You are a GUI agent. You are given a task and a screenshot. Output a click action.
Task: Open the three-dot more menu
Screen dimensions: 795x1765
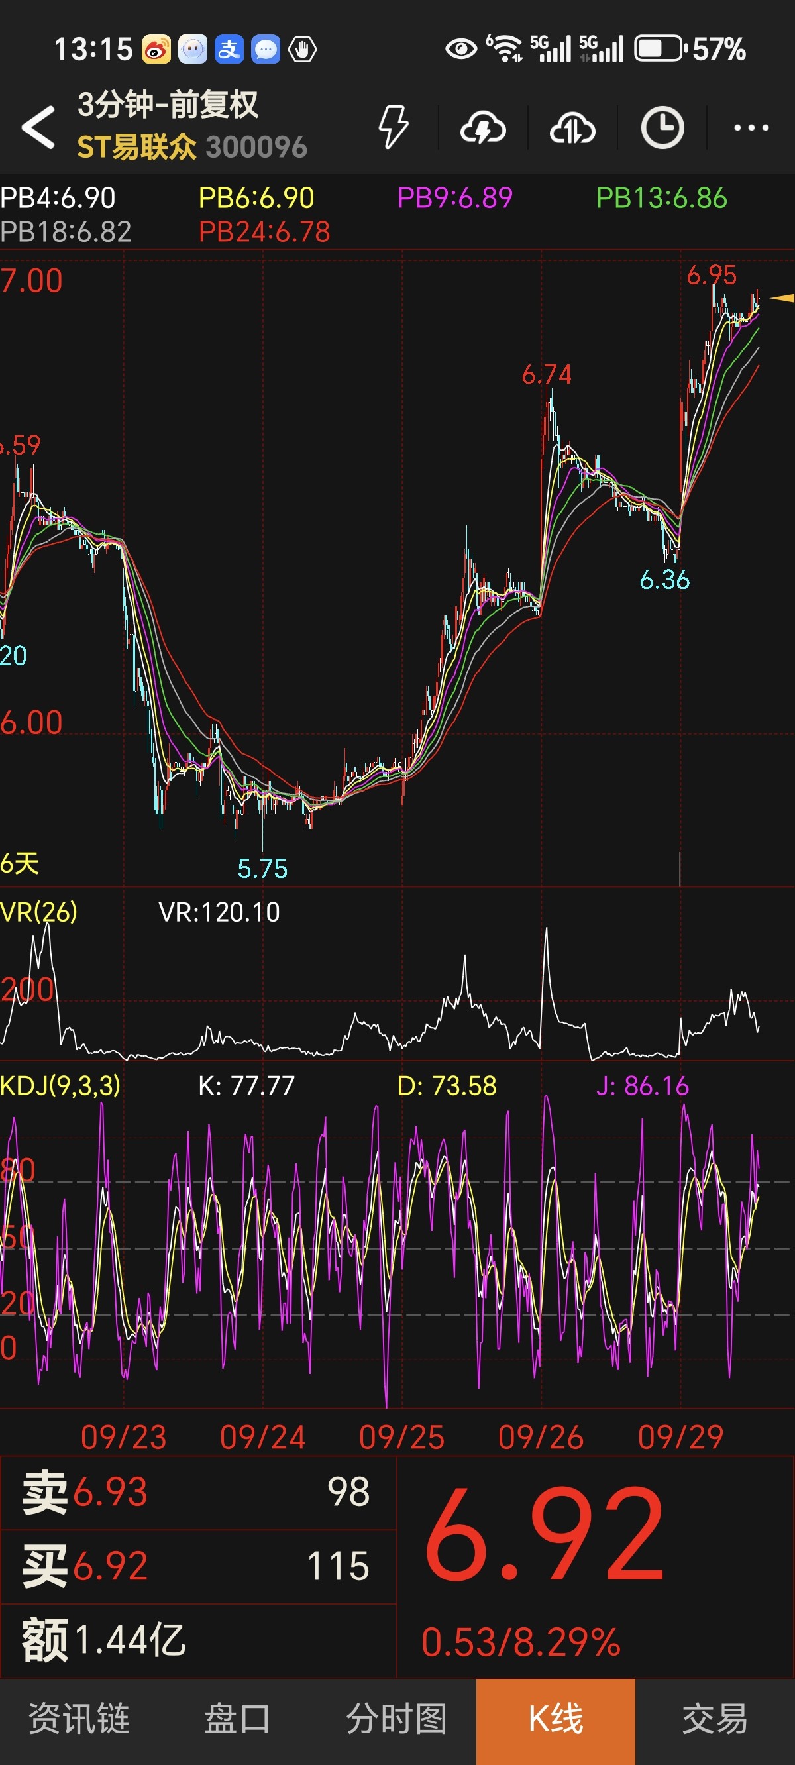coord(751,127)
